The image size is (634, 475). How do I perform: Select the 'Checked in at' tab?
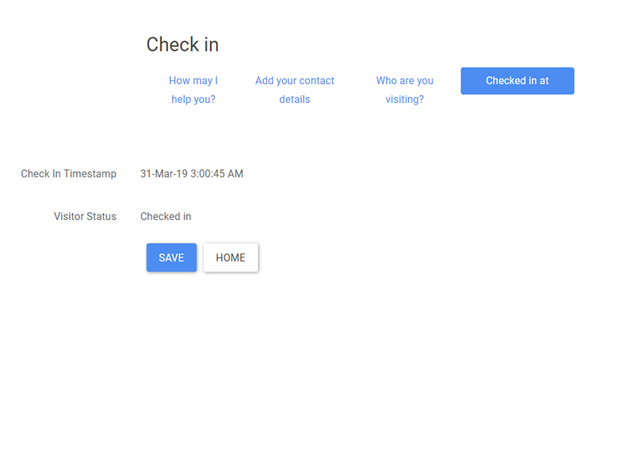point(517,81)
